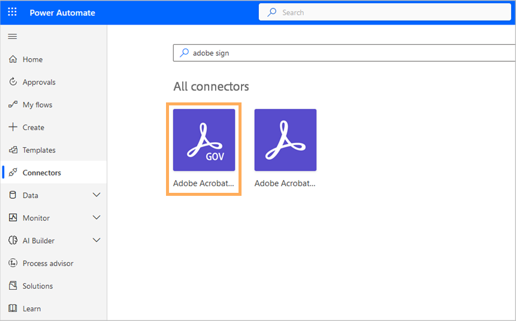Viewport: 516px width, 321px height.
Task: Open the AI Builder menu item
Action: tap(54, 240)
